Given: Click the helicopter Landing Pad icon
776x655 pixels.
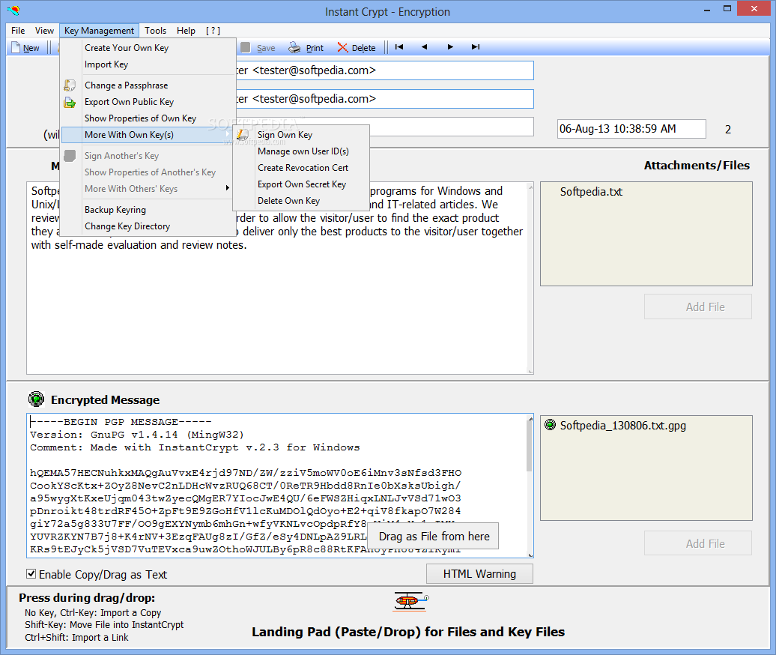Looking at the screenshot, I should point(410,601).
